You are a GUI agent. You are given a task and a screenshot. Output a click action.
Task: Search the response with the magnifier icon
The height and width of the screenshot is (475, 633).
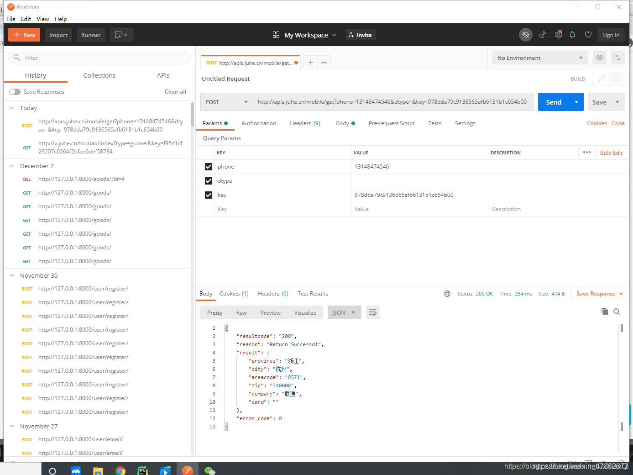617,311
